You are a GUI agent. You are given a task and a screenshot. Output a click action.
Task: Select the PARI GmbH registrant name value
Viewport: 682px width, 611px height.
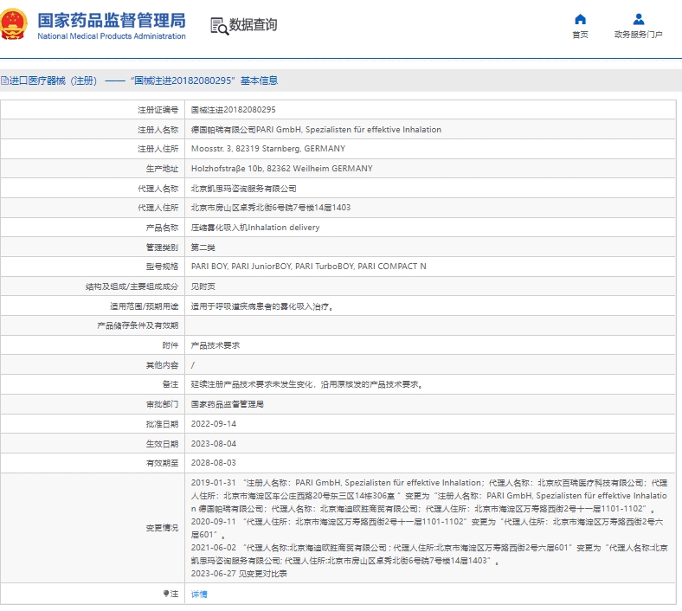(316, 130)
